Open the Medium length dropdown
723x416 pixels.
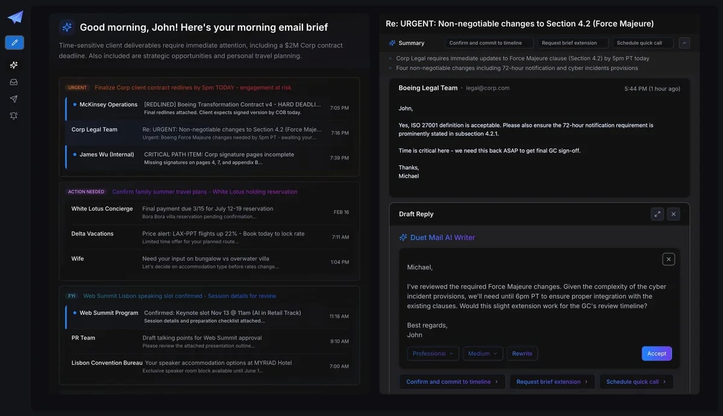pos(483,353)
